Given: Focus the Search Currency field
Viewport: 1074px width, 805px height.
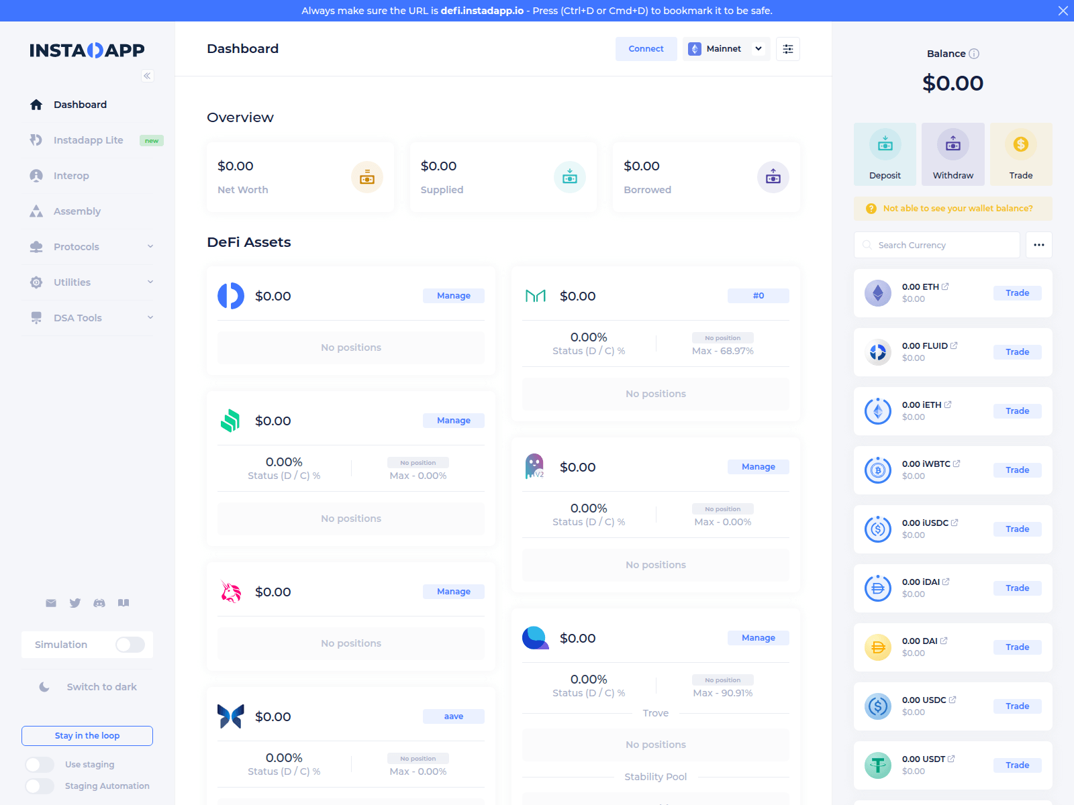Looking at the screenshot, I should [x=937, y=245].
